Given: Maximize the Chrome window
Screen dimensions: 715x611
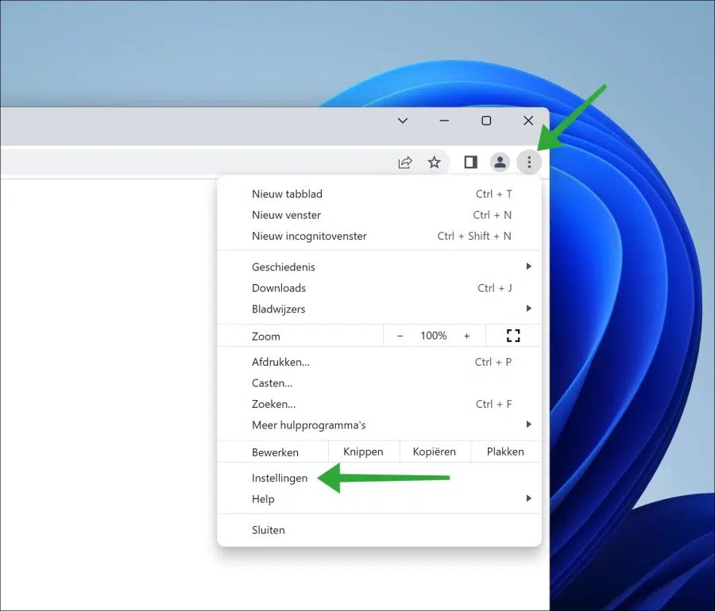Looking at the screenshot, I should pos(486,121).
